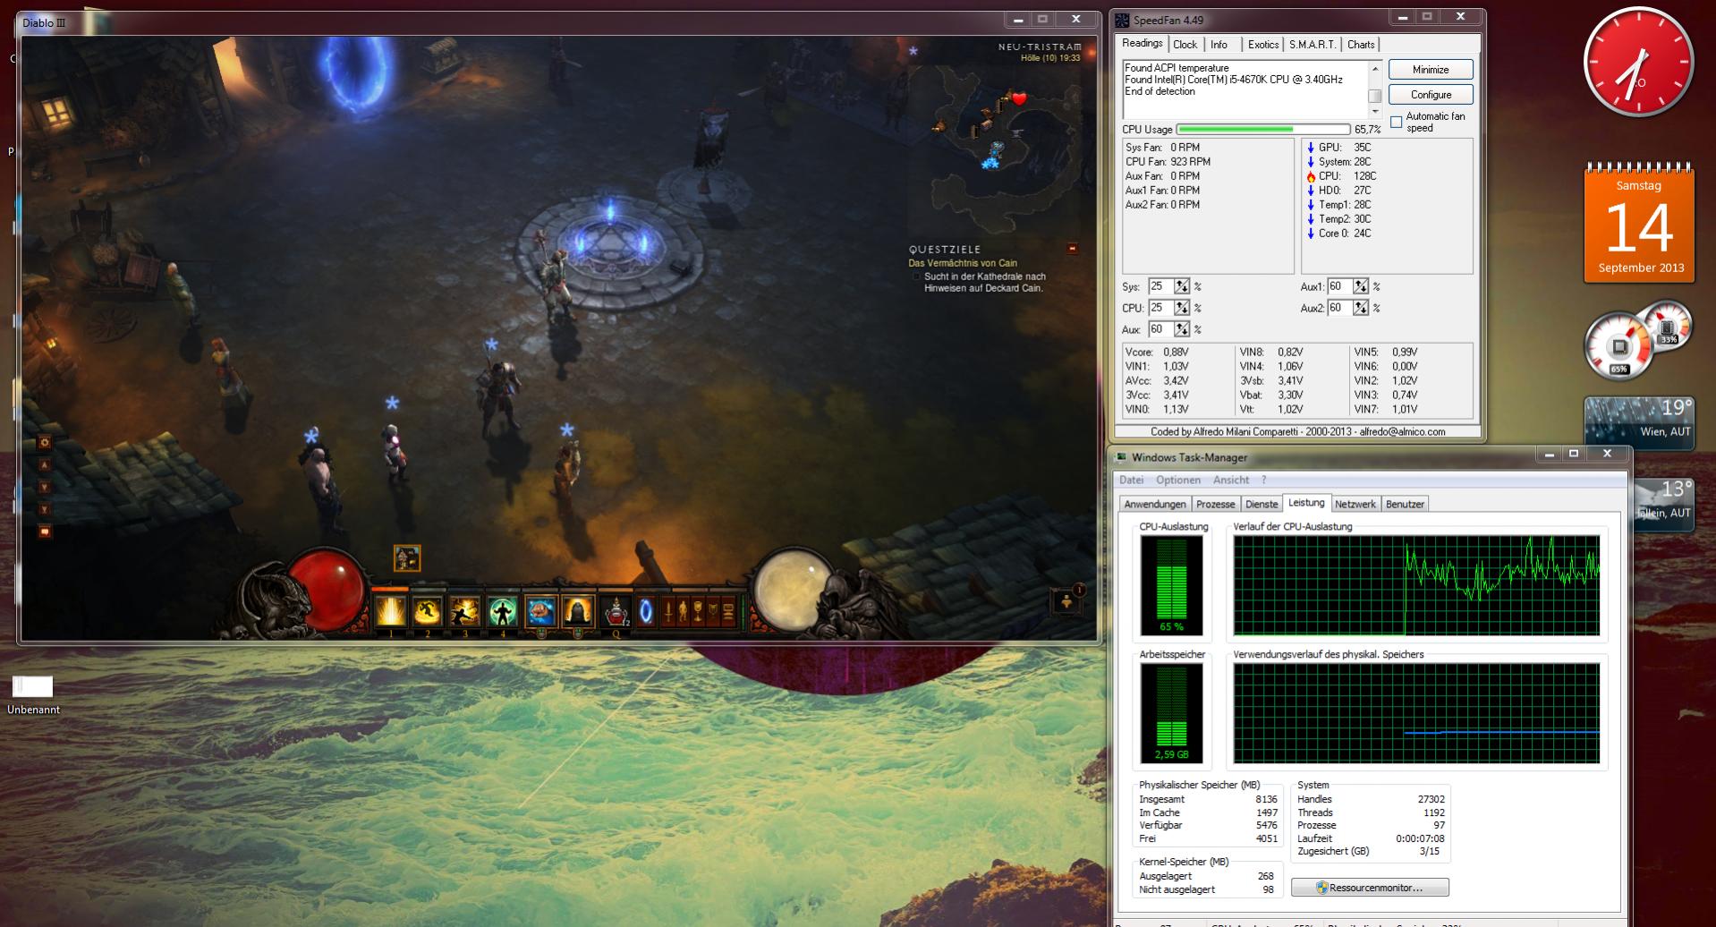
Task: Switch to the Netzwerk tab in Task-Manager
Action: click(1355, 505)
